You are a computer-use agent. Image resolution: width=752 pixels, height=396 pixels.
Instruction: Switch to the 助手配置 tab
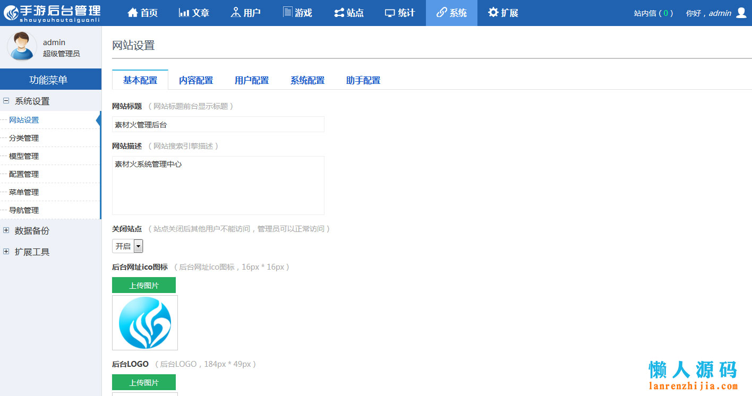click(363, 80)
